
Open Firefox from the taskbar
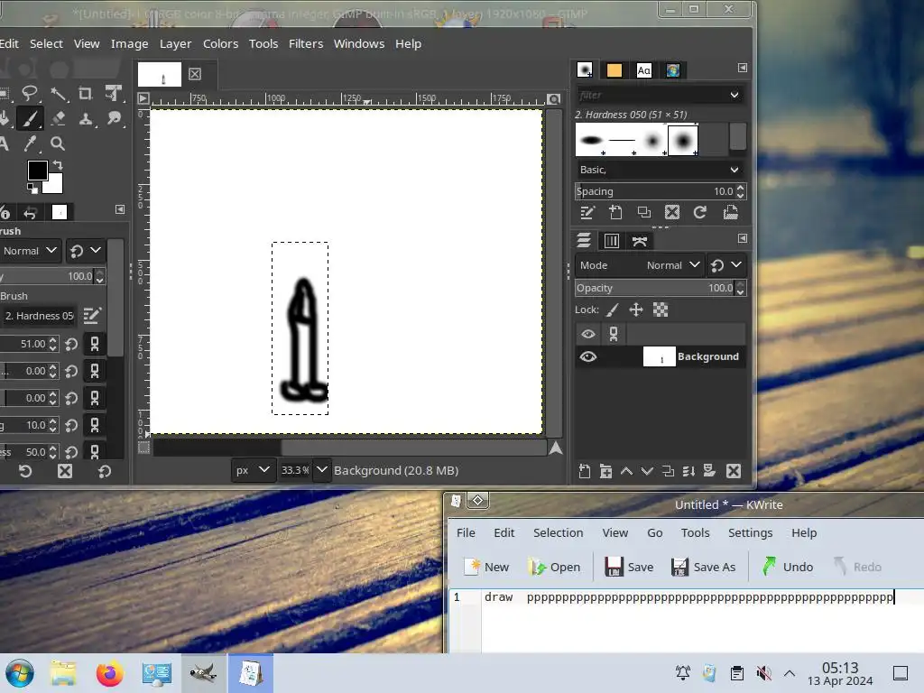109,673
